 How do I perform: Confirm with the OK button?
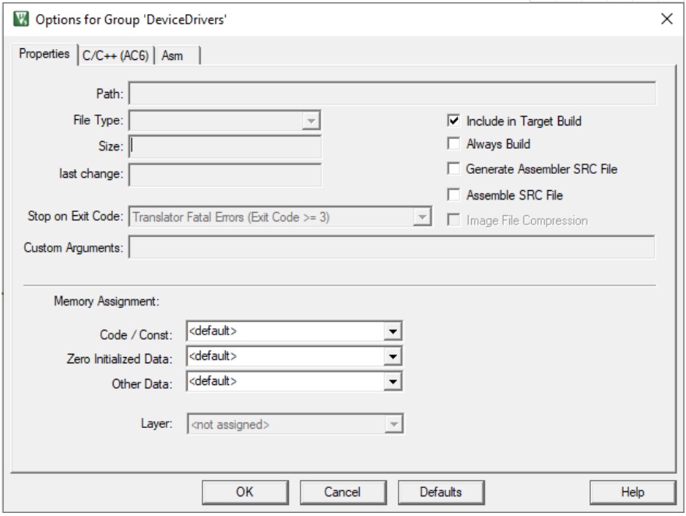point(245,492)
